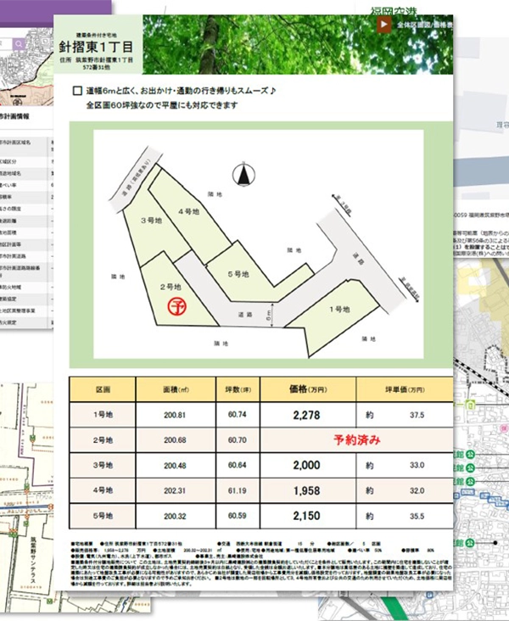Open the 全体区画図/価格表 link
This screenshot has height=621, width=509.
(x=424, y=25)
